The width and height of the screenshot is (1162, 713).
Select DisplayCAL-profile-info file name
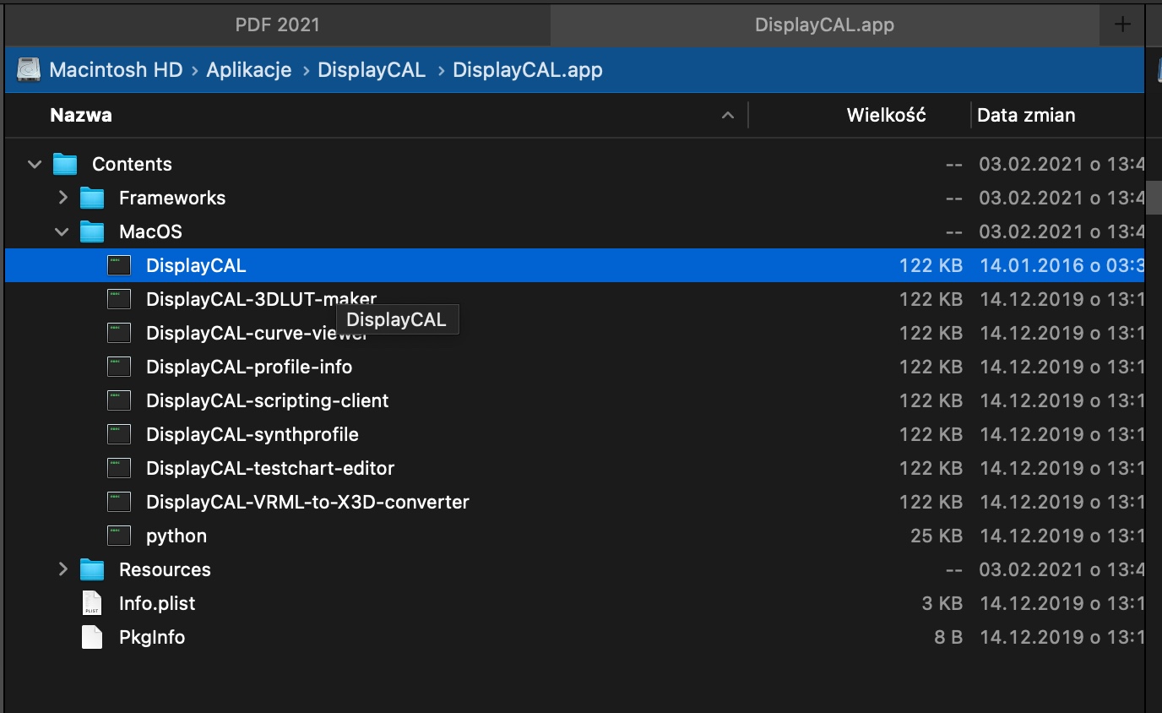[249, 367]
